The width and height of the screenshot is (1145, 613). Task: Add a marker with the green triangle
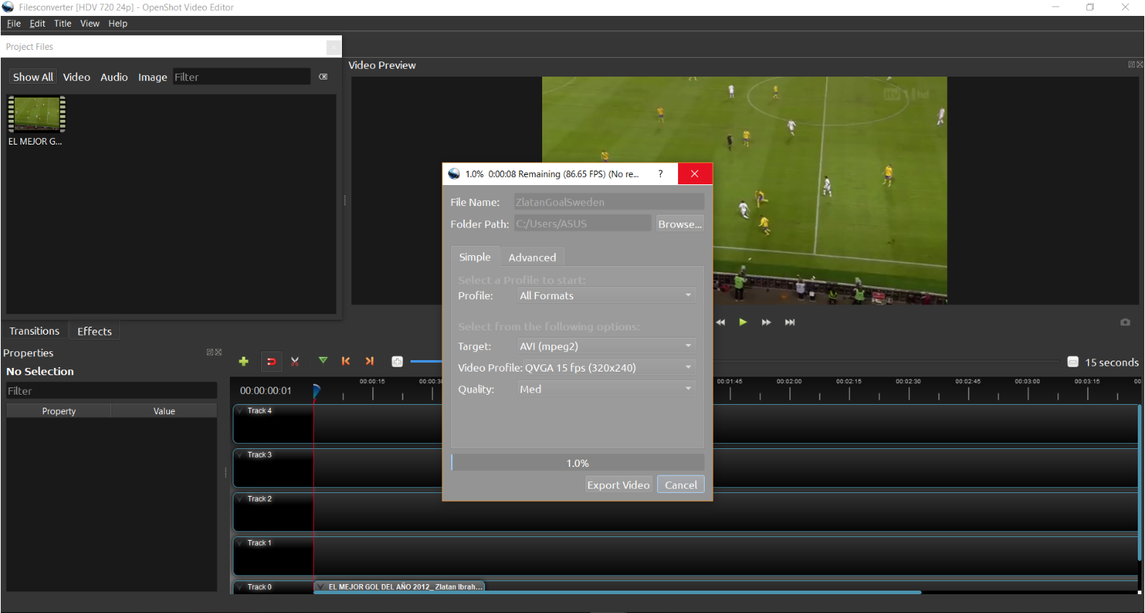pyautogui.click(x=323, y=360)
